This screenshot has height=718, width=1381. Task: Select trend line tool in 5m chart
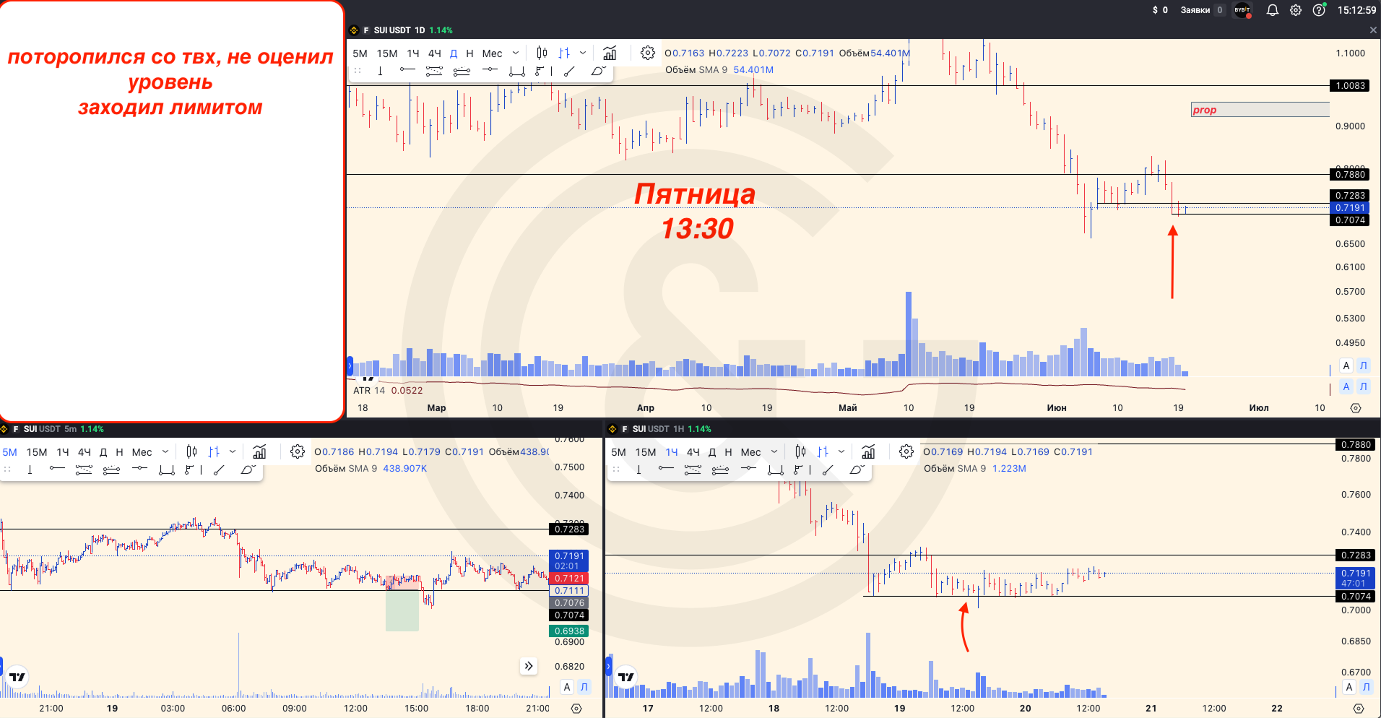(219, 470)
